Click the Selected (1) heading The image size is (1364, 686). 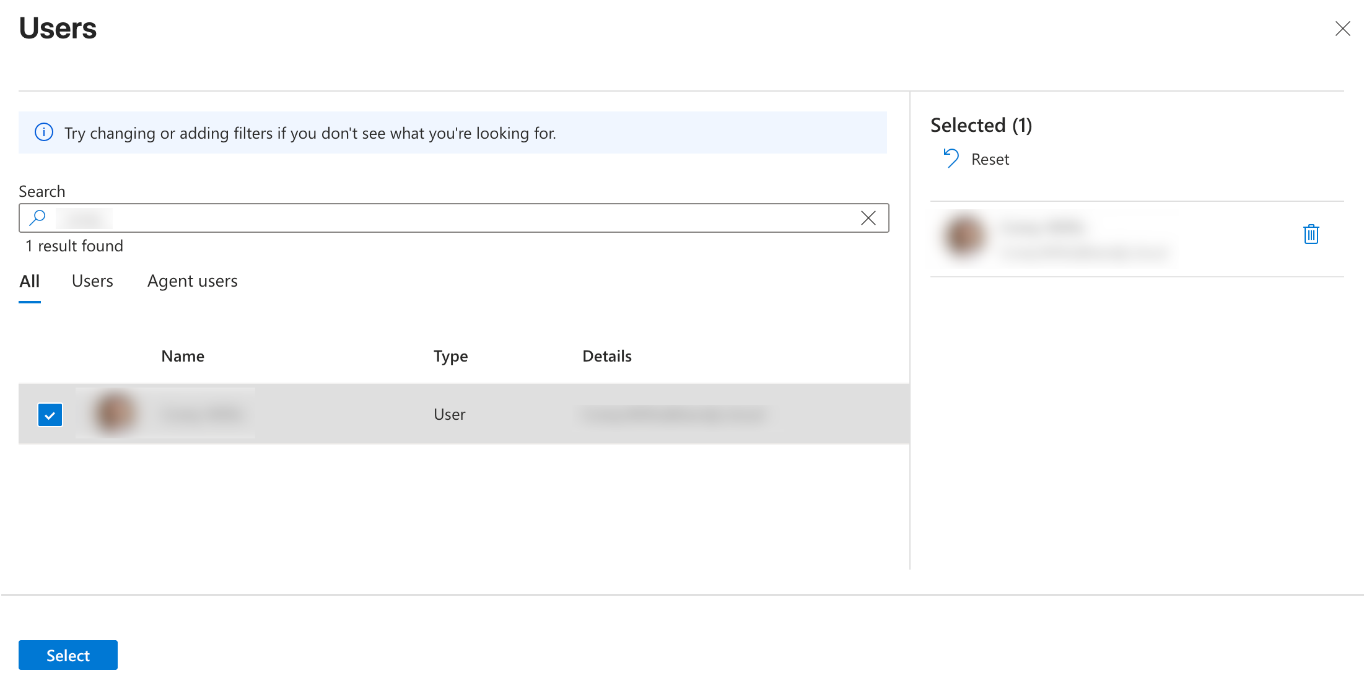981,125
